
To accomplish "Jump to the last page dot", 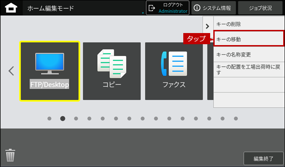I will [236, 118].
